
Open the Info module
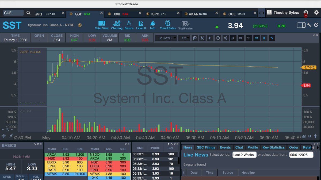pos(152,25)
